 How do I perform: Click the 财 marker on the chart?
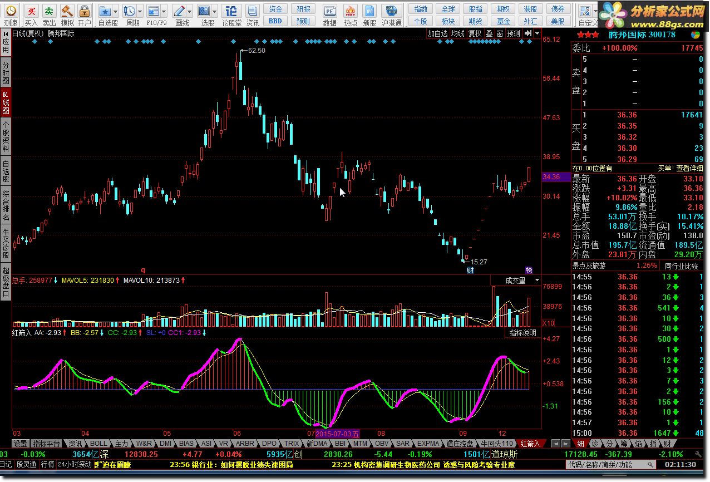[470, 270]
